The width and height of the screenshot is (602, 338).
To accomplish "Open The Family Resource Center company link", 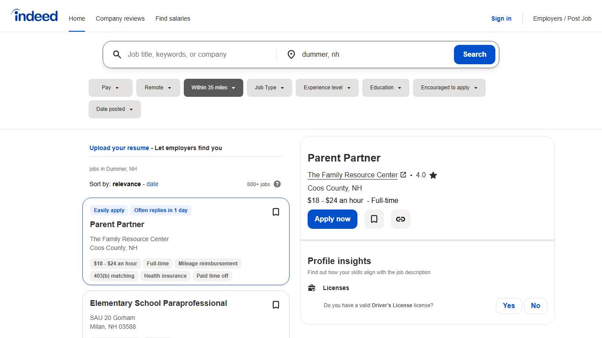I will pyautogui.click(x=353, y=175).
